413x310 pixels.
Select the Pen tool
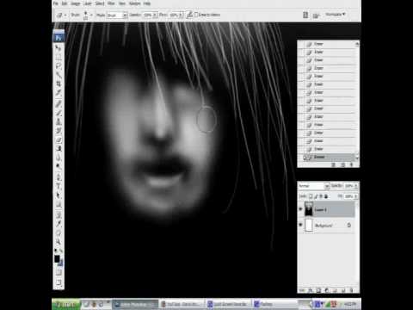(x=59, y=177)
